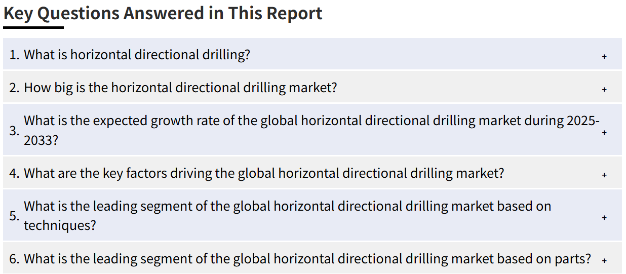The width and height of the screenshot is (626, 274).
Task: Select the number "6." label
Action: click(x=14, y=259)
